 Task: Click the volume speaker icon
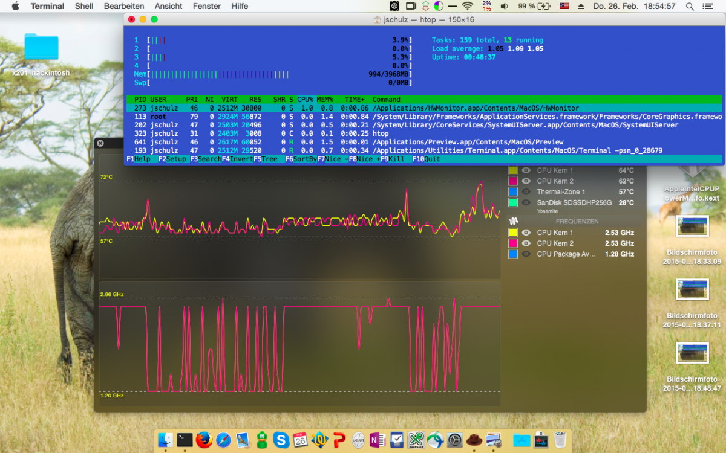(504, 6)
